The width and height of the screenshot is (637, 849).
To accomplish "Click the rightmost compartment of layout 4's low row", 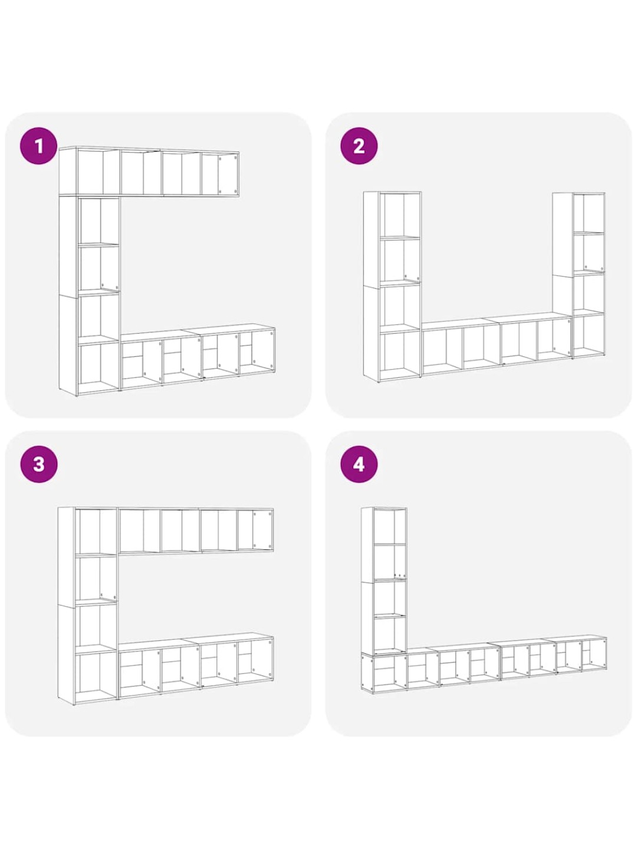I will tap(594, 654).
